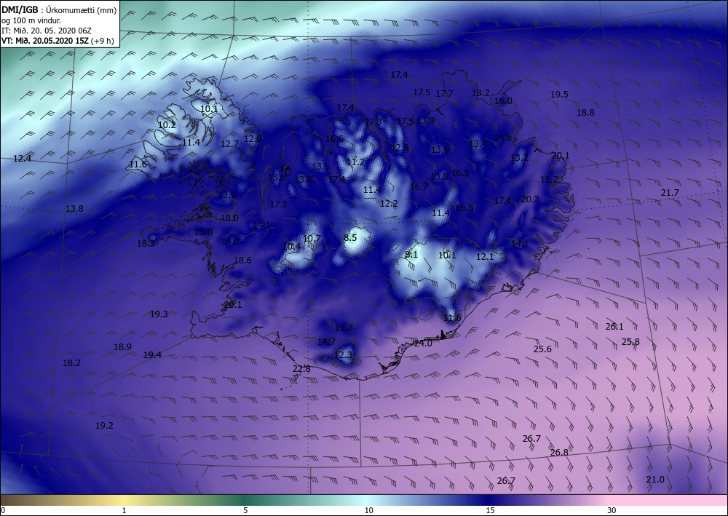728x516 pixels.
Task: Click the 15.0 map value
Action: [203, 231]
